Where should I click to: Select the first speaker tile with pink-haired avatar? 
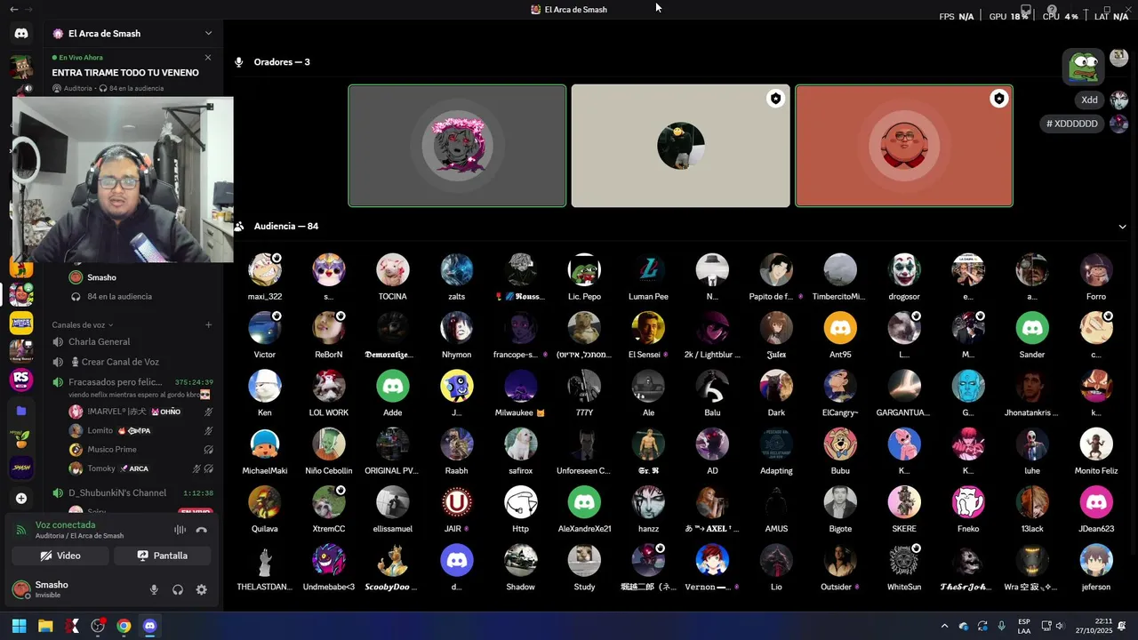(x=457, y=146)
